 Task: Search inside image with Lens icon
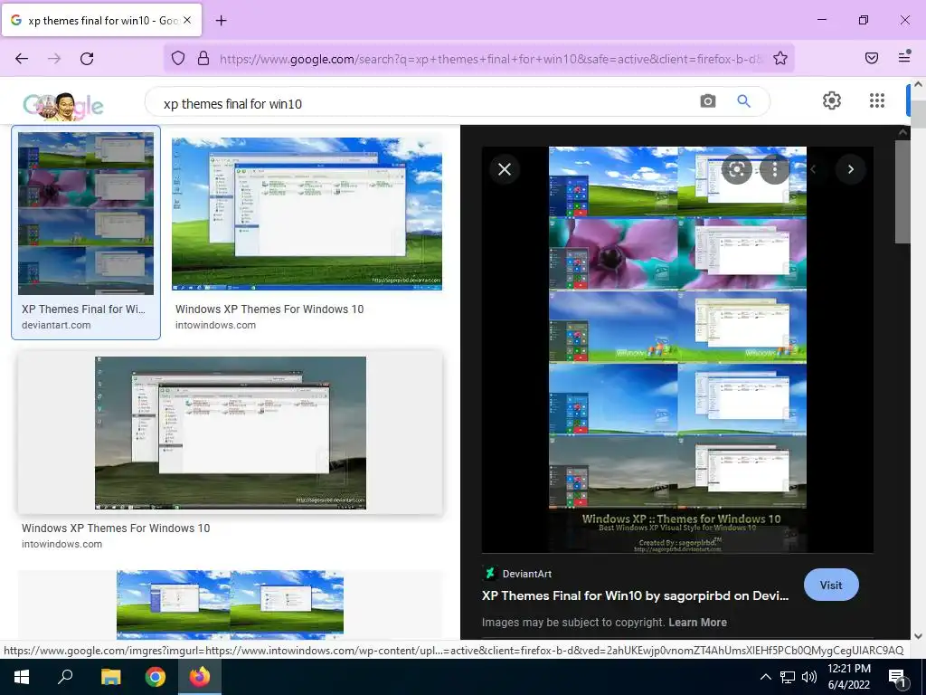736,169
